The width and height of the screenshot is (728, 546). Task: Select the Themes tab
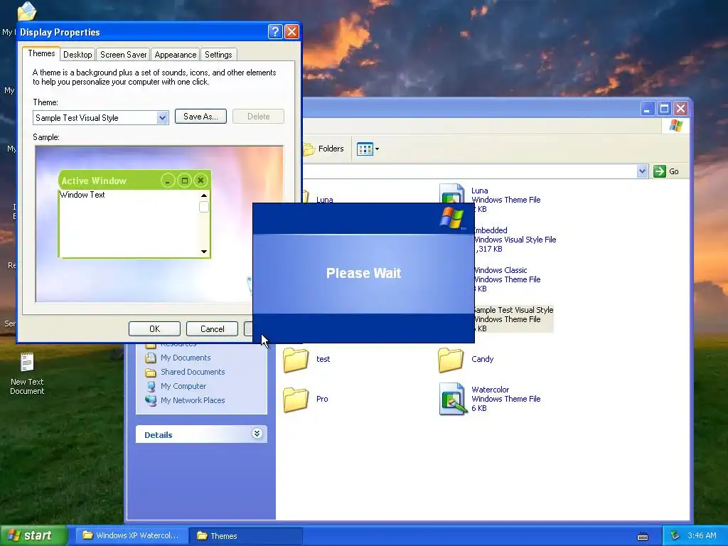tap(41, 53)
